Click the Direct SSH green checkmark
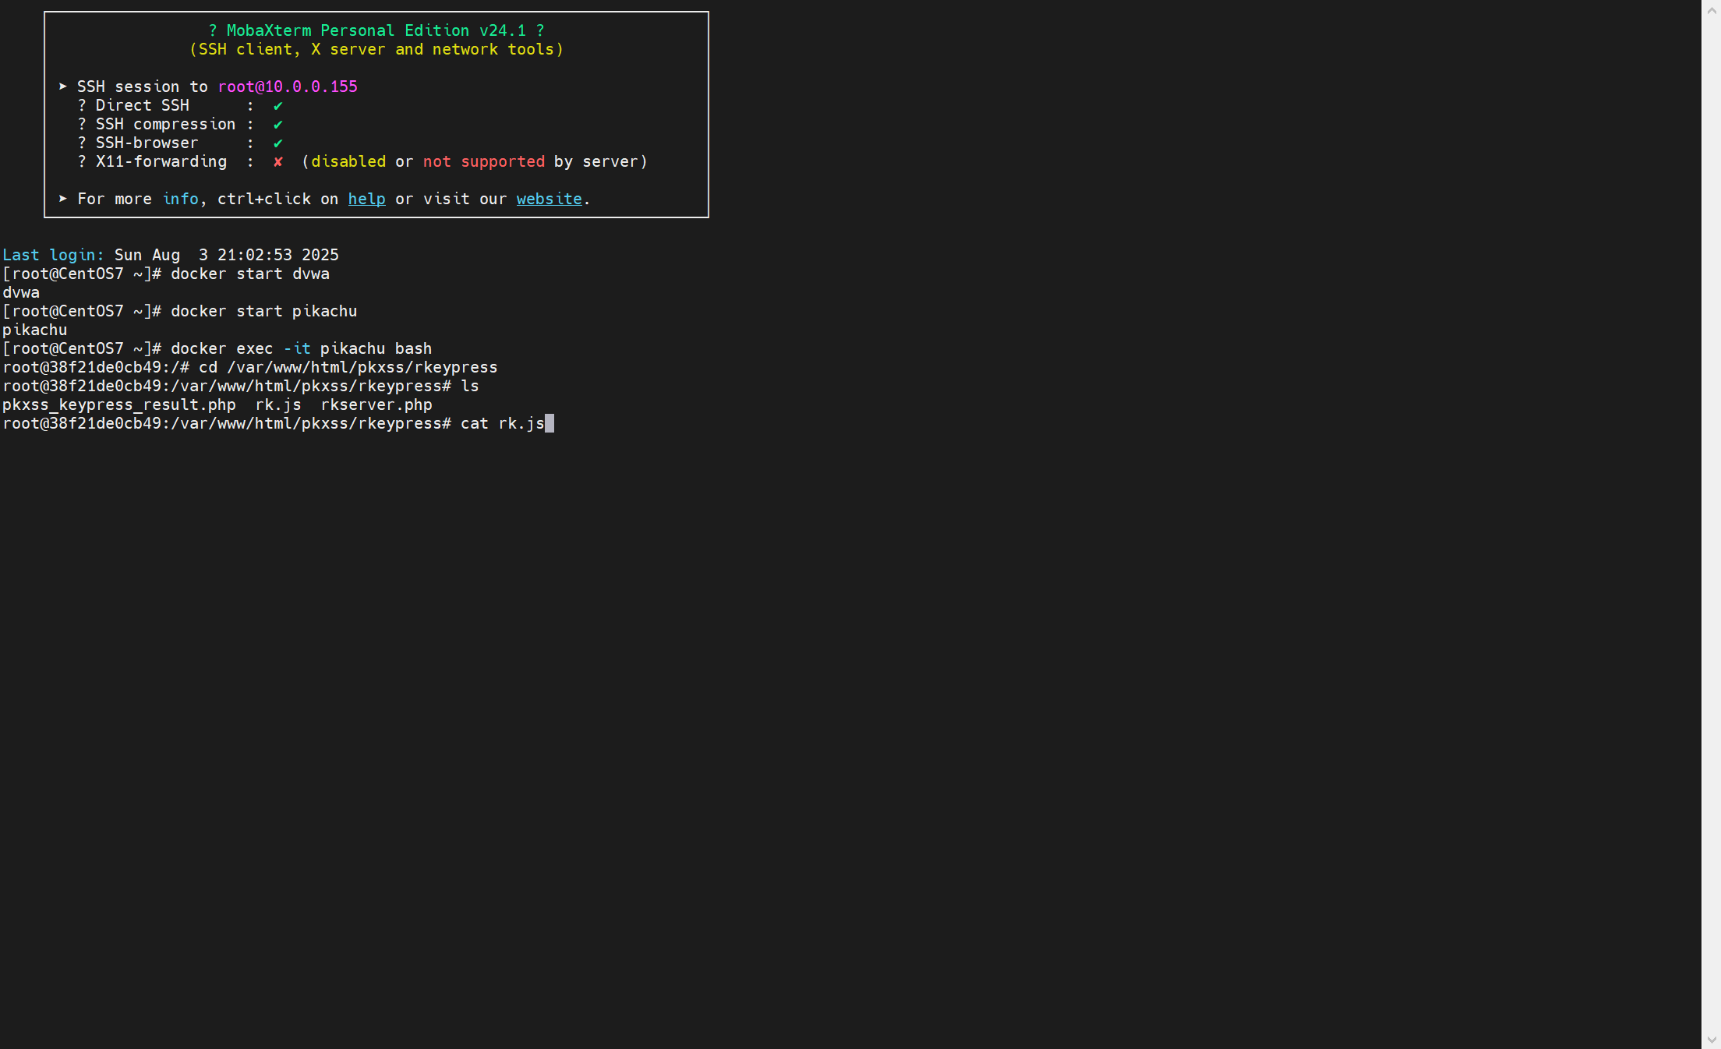The height and width of the screenshot is (1049, 1721). coord(277,105)
